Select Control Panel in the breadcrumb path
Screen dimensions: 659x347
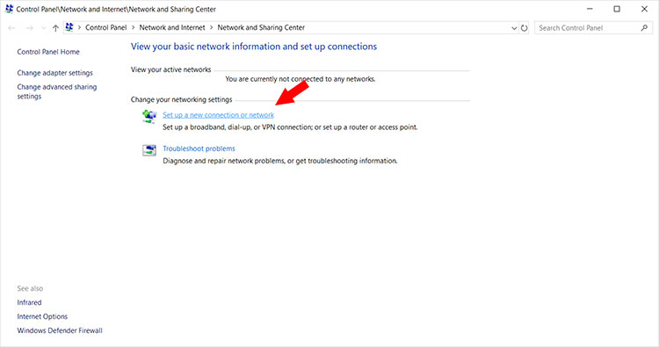coord(106,27)
